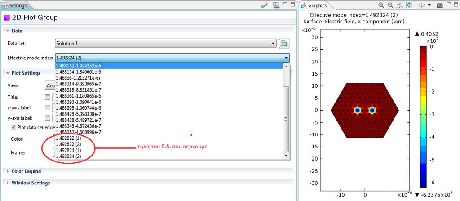
Task: Click the color legend bar in Graphics
Action: click(423, 116)
